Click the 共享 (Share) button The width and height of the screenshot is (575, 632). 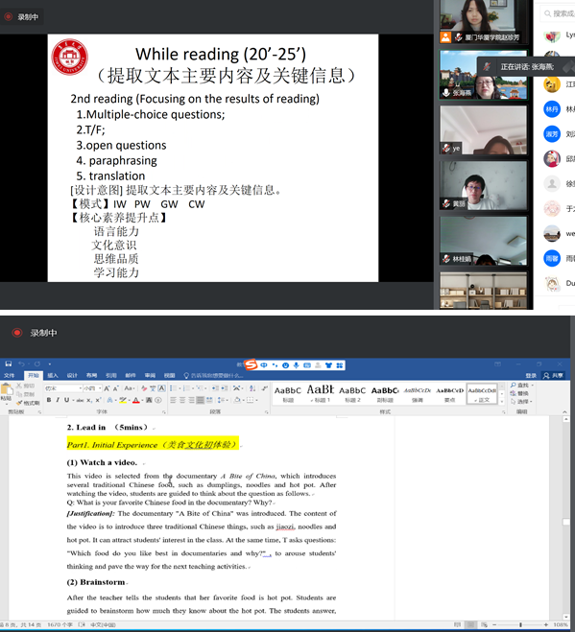[554, 375]
